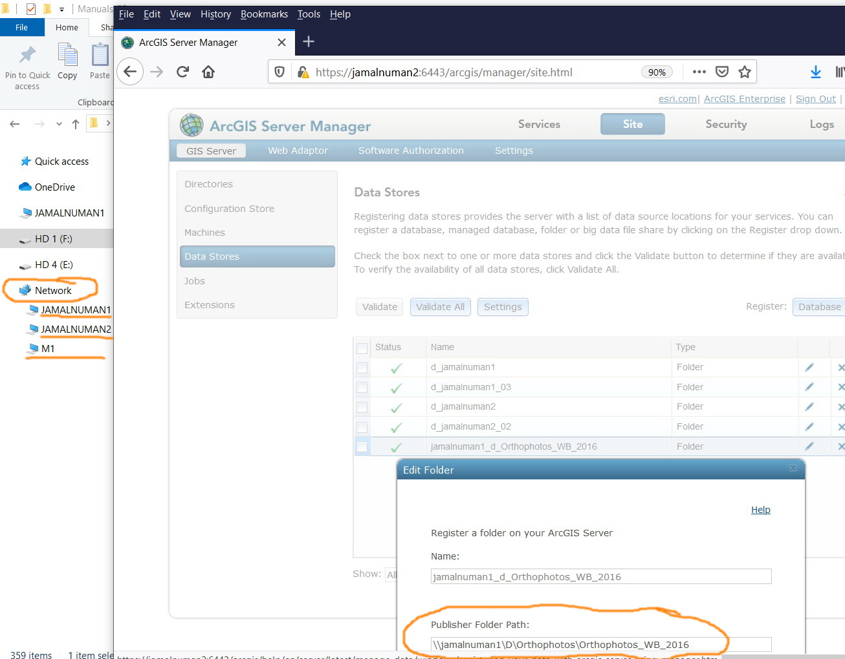This screenshot has height=659, width=845.
Task: Switch to the Services tab
Action: tap(539, 124)
